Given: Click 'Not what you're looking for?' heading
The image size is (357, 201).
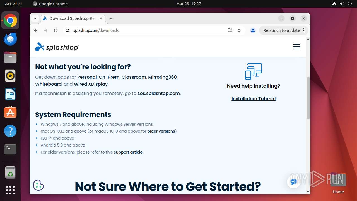Looking at the screenshot, I should coord(83,67).
